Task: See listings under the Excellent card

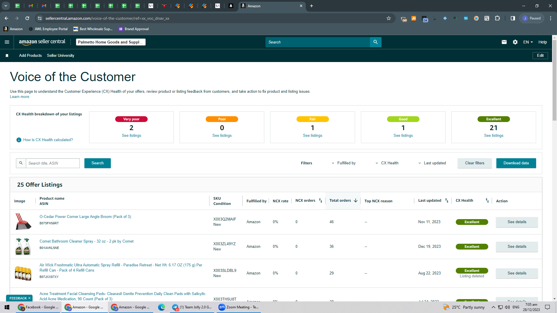Action: 493,136
